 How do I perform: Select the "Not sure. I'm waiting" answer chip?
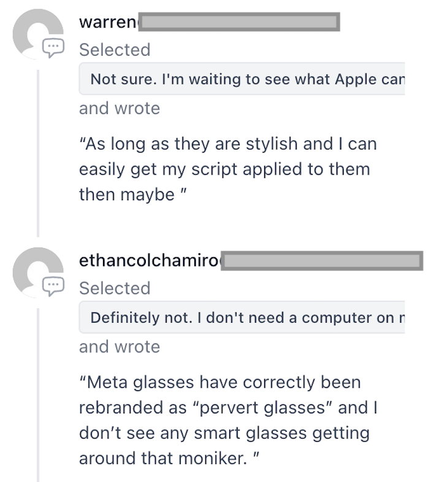pos(241,79)
